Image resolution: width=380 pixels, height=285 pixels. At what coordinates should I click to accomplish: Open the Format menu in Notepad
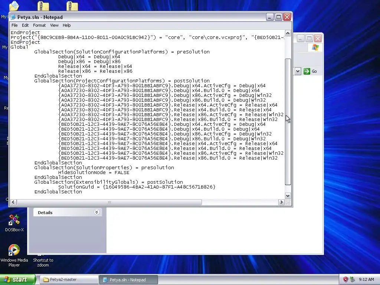[39, 25]
